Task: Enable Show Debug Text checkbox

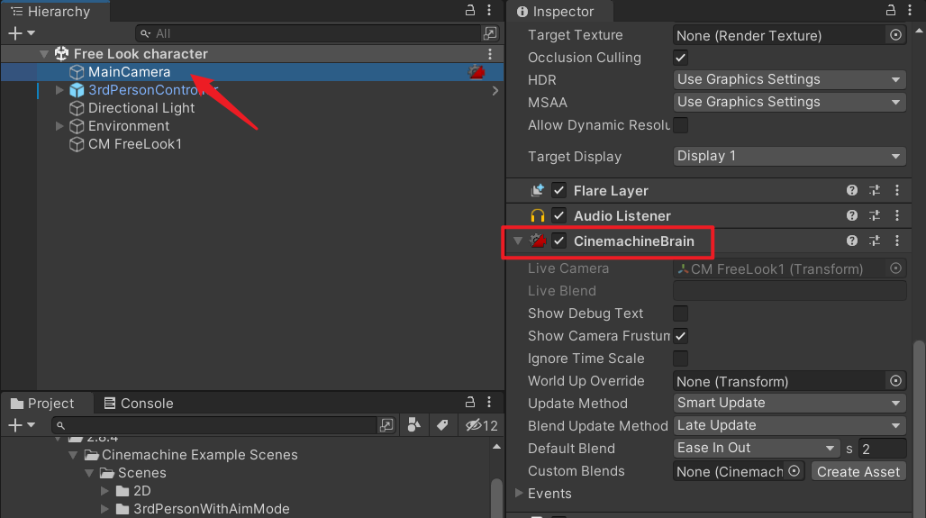Action: pos(680,314)
